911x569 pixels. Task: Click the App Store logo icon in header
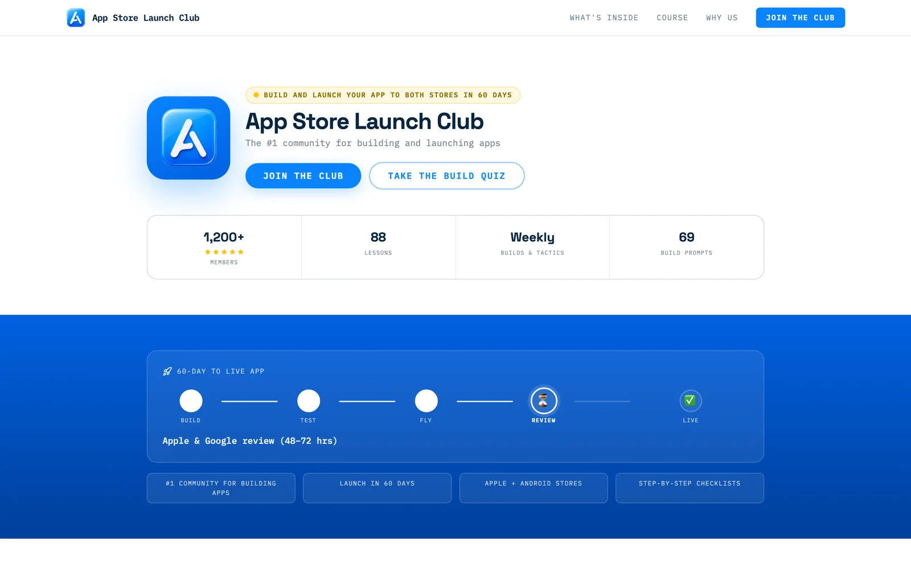[76, 18]
